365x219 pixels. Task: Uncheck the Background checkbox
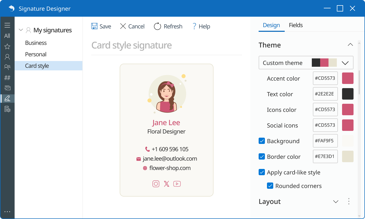pyautogui.click(x=262, y=141)
